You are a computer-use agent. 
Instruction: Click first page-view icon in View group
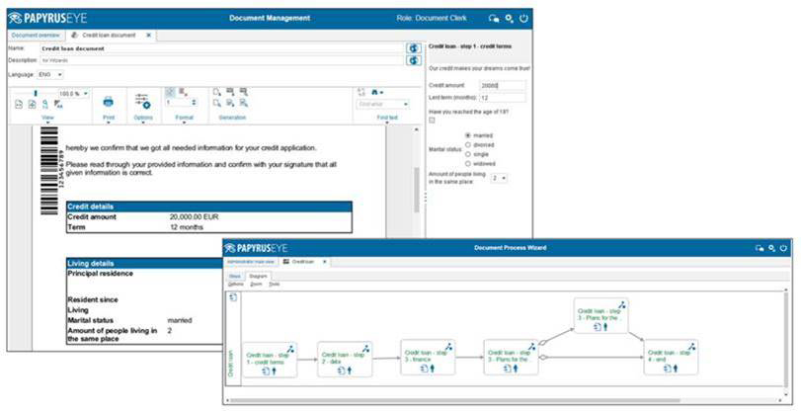pyautogui.click(x=19, y=105)
